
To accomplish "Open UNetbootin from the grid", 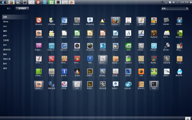I will point(141,47).
